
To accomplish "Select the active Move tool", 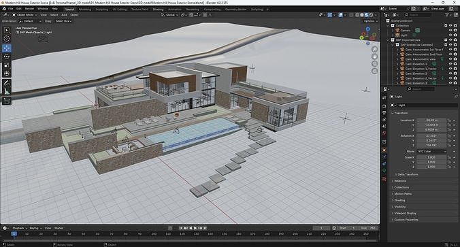I will (6, 48).
